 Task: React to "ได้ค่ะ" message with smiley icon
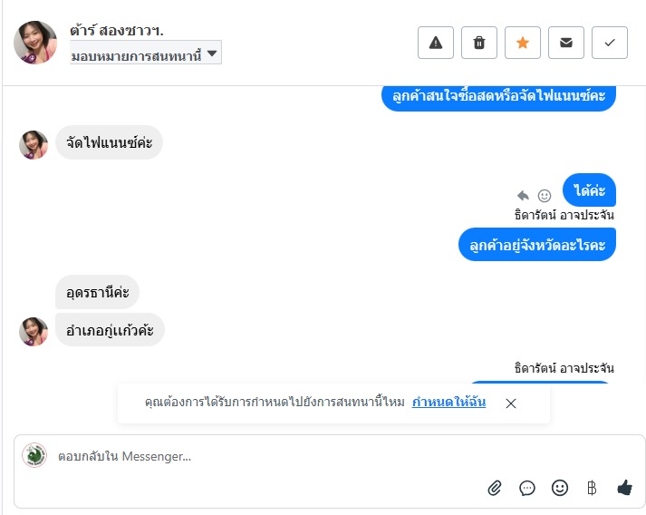(545, 195)
